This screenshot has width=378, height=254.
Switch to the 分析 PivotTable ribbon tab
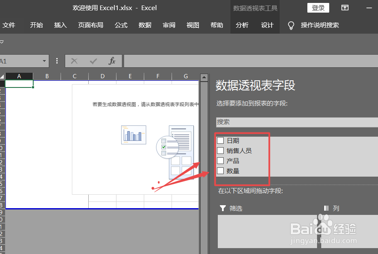click(242, 25)
